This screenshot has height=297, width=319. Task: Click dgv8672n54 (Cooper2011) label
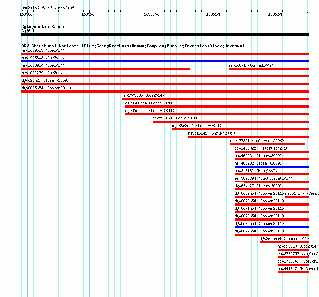259,216
